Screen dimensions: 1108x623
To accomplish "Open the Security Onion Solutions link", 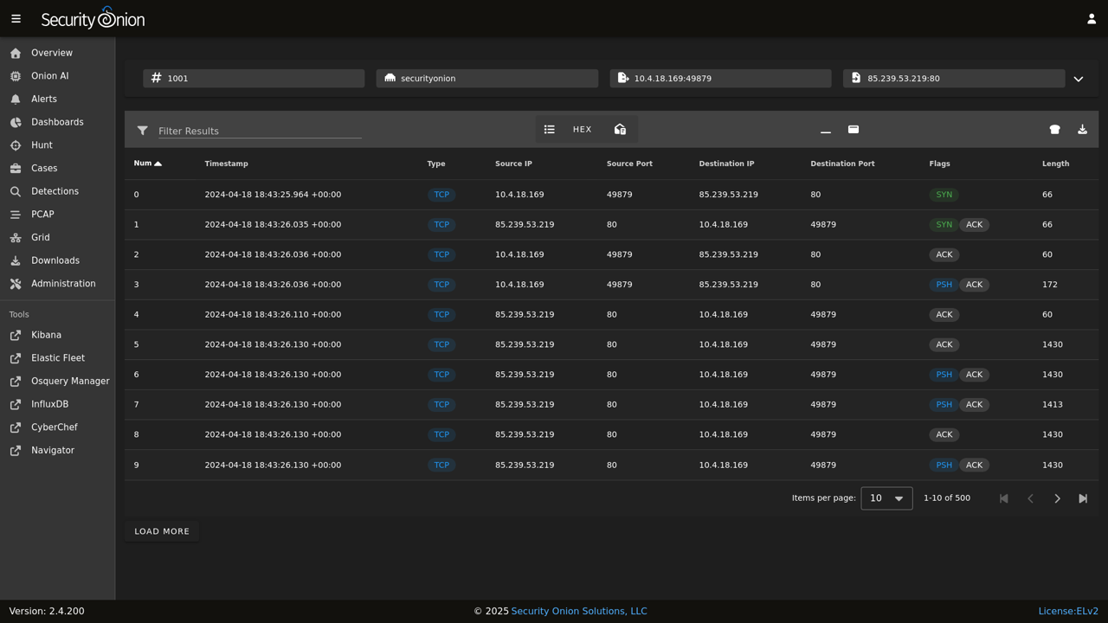I will point(578,611).
